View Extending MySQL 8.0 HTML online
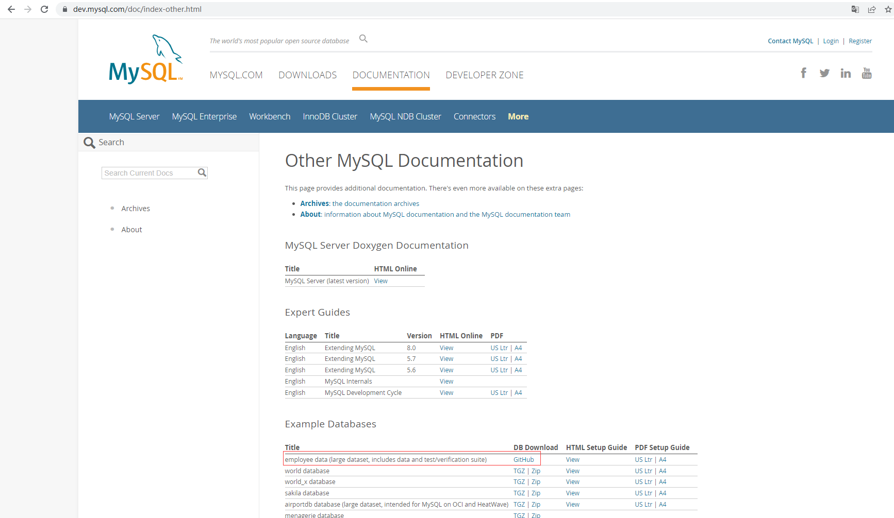This screenshot has height=518, width=894. pyautogui.click(x=446, y=348)
